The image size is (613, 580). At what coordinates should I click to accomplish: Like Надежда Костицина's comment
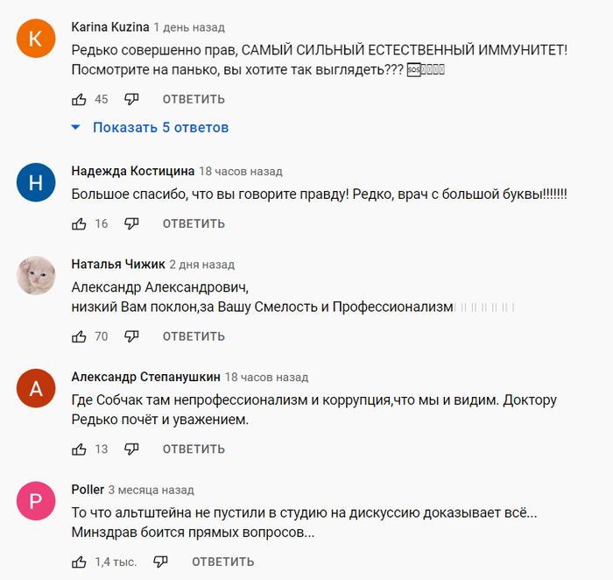coord(79,223)
